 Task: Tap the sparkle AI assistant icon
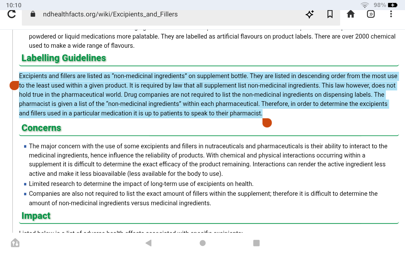[x=309, y=14]
